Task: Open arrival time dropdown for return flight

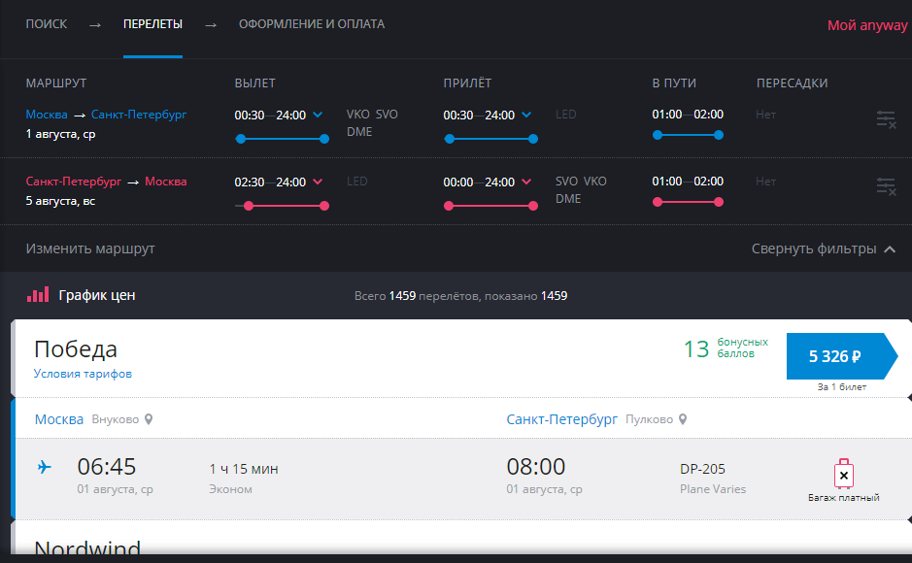Action: pos(527,182)
